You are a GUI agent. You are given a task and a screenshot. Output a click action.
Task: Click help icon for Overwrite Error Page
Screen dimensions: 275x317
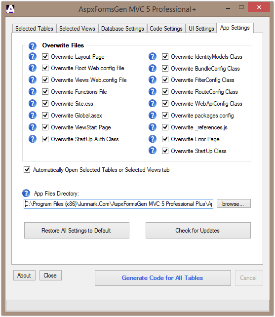(x=153, y=139)
